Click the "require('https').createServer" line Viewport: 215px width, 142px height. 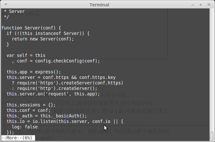click(x=68, y=83)
